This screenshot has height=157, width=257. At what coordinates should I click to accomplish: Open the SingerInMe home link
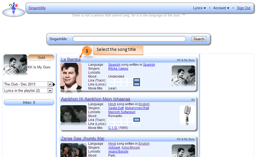pos(37,8)
